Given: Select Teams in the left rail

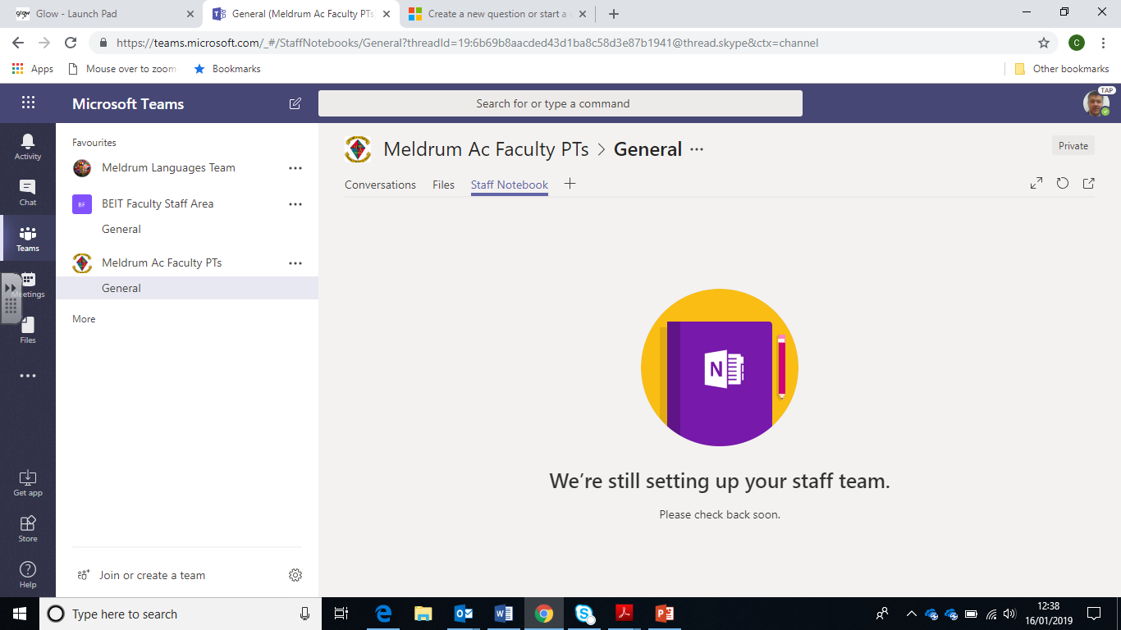Looking at the screenshot, I should tap(28, 238).
